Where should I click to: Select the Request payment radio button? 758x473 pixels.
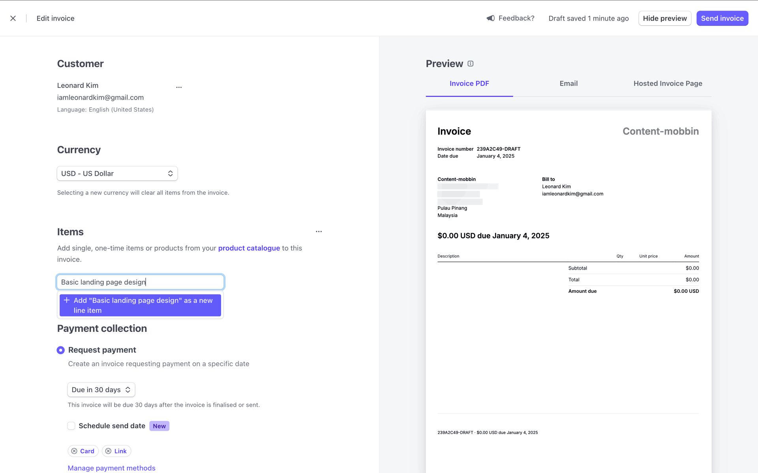tap(60, 350)
